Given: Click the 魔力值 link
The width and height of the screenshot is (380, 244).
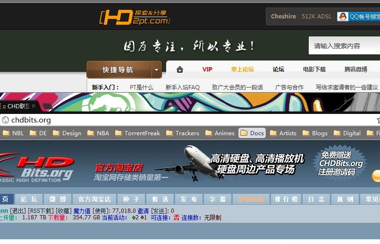Looking at the screenshot, I should tap(82, 211).
